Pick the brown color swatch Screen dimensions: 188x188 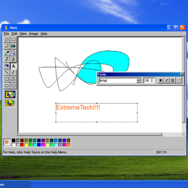coord(68,141)
